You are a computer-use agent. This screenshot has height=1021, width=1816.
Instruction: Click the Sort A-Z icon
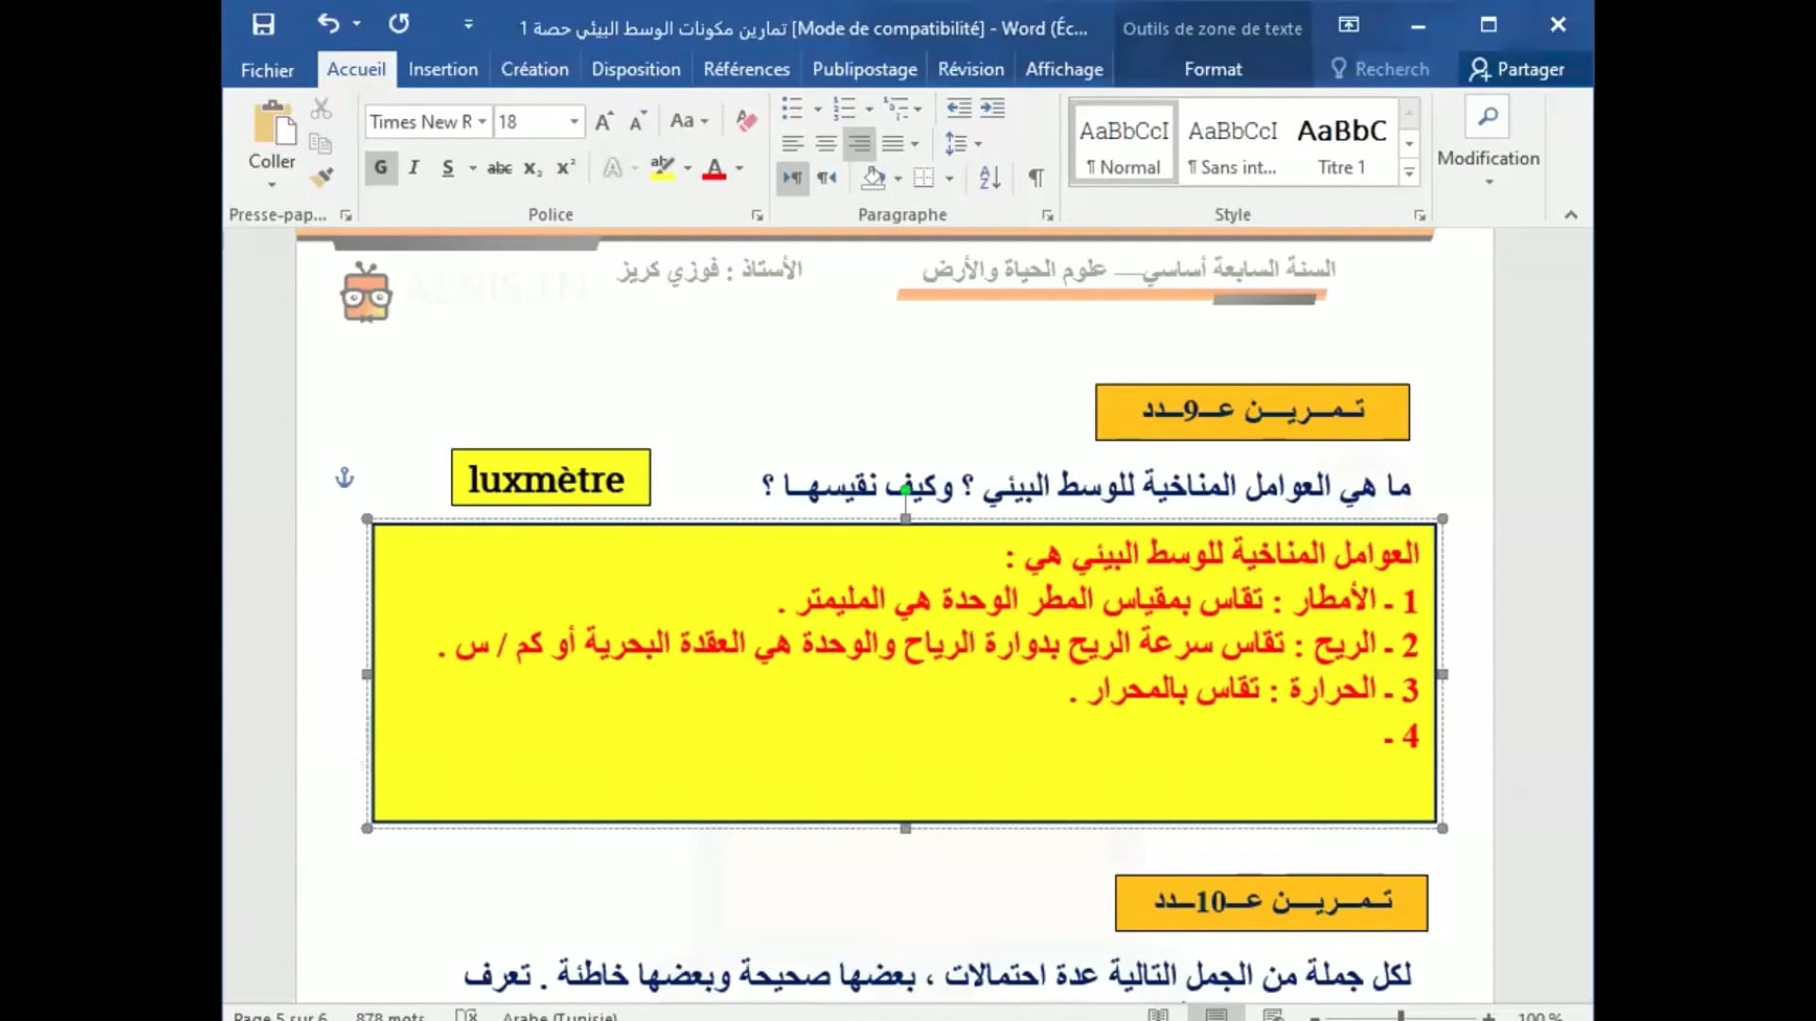pyautogui.click(x=989, y=178)
